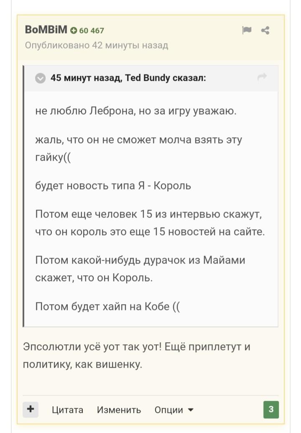Click the 60 467 reputation number
Viewport: 301px width, 433px height.
tap(91, 31)
